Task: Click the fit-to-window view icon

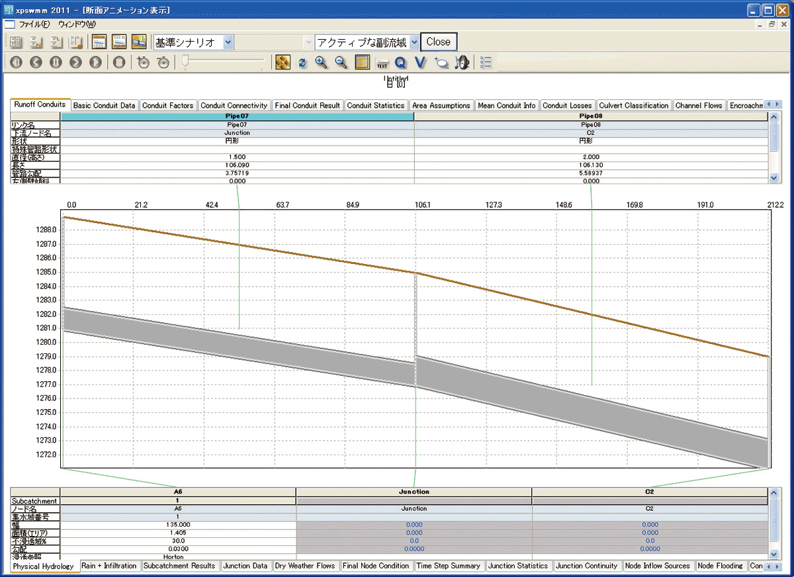Action: point(362,62)
